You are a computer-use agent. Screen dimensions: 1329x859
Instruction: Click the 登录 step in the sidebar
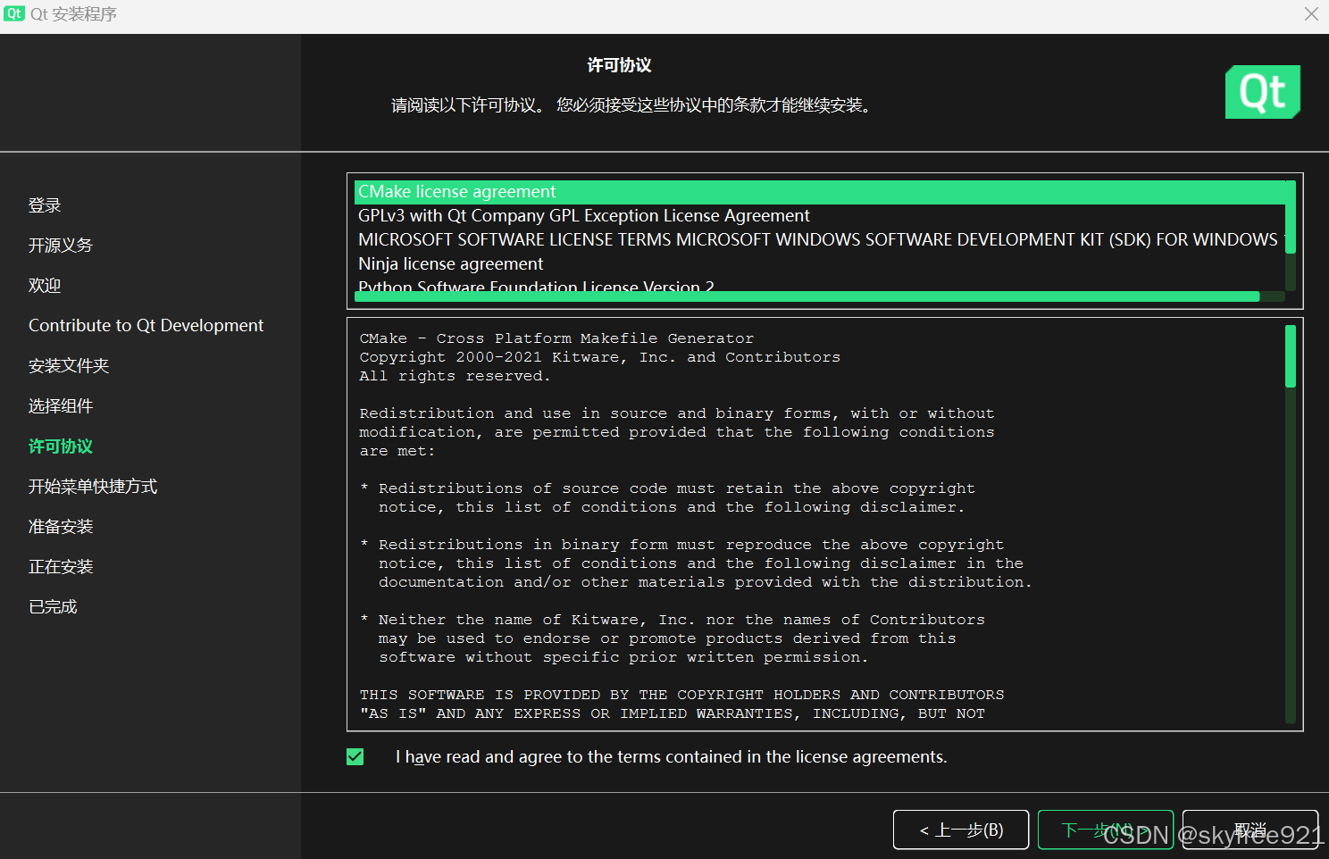45,205
